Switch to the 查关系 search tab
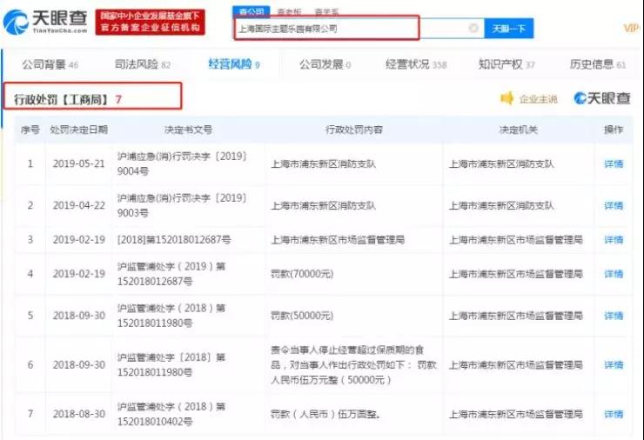The image size is (644, 440). (x=327, y=11)
